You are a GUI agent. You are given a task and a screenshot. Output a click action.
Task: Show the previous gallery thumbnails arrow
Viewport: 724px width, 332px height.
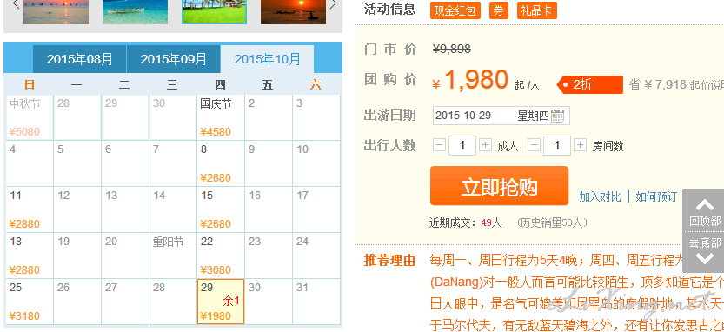[16, 5]
